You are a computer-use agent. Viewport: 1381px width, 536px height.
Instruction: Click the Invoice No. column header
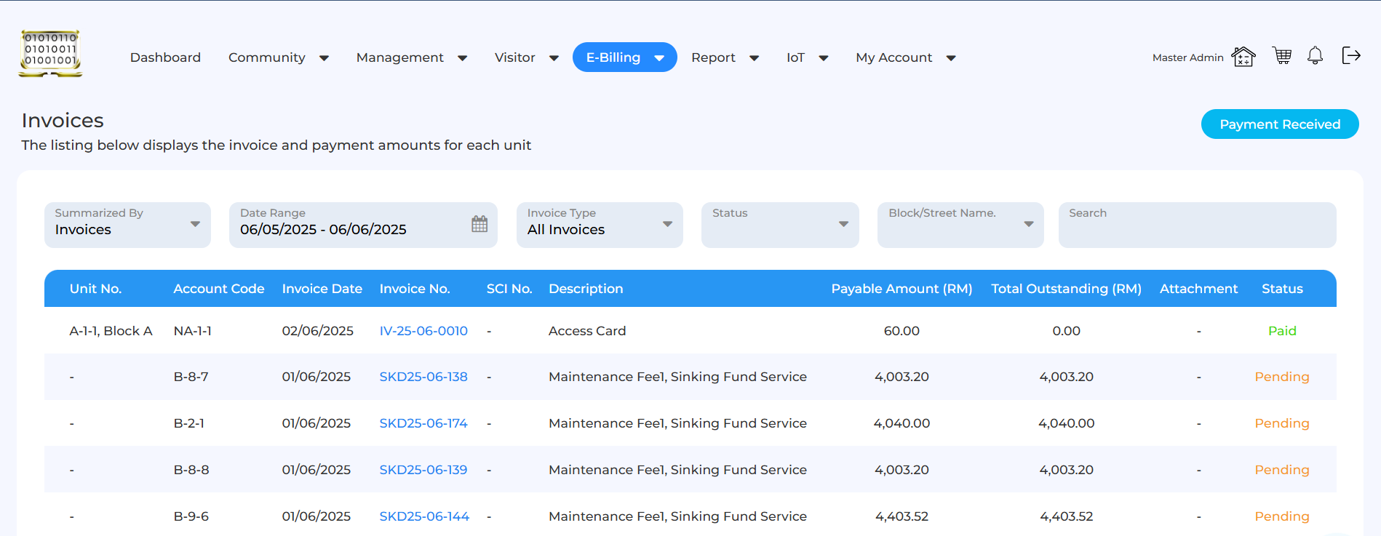point(415,289)
